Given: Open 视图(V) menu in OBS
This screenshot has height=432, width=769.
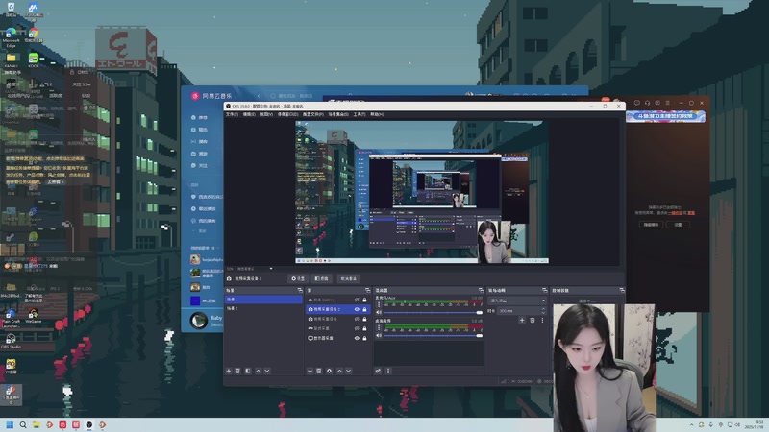Looking at the screenshot, I should [x=266, y=114].
